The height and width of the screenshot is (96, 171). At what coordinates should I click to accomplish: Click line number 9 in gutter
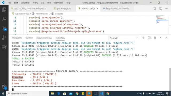click(15, 18)
